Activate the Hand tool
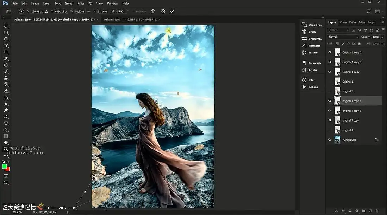The width and height of the screenshot is (387, 215). (x=6, y=142)
